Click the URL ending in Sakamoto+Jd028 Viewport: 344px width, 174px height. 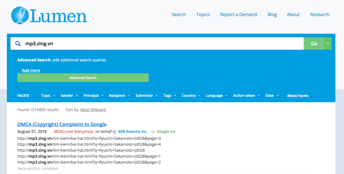81,150
